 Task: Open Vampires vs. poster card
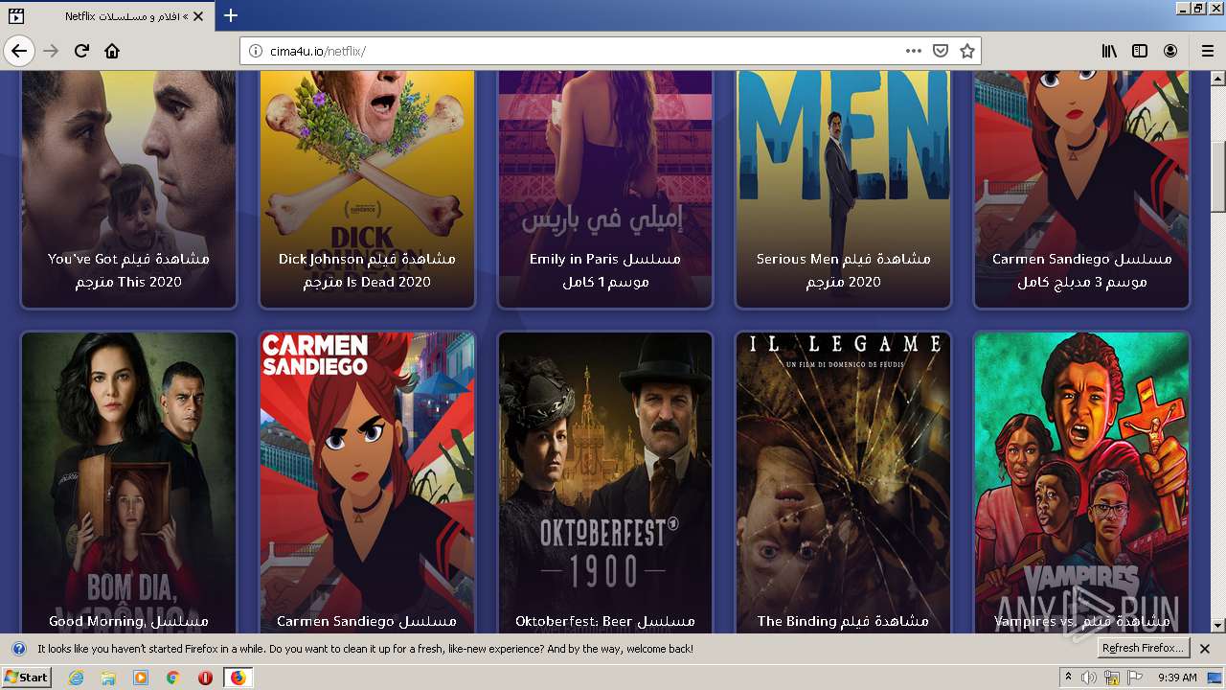tap(1081, 482)
